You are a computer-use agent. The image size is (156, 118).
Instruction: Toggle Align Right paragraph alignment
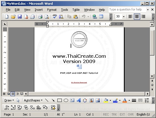pos(143,17)
